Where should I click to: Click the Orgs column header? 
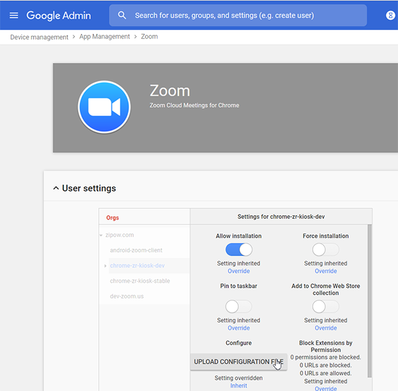pos(113,218)
